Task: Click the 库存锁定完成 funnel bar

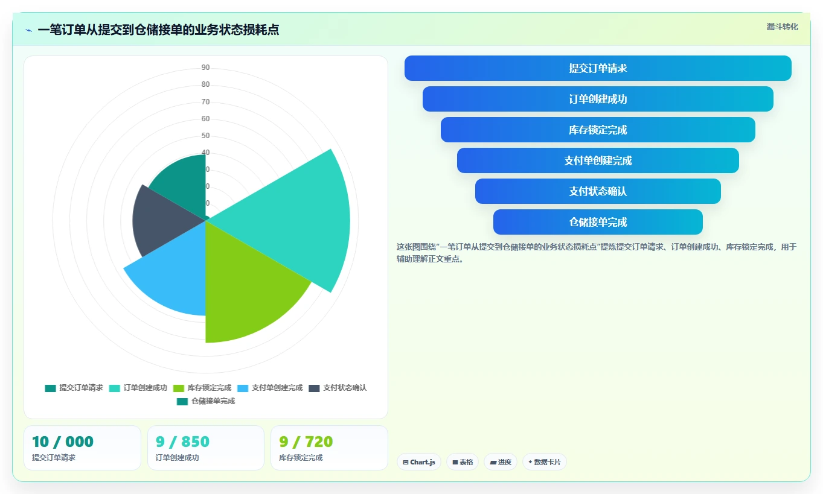Action: click(598, 130)
